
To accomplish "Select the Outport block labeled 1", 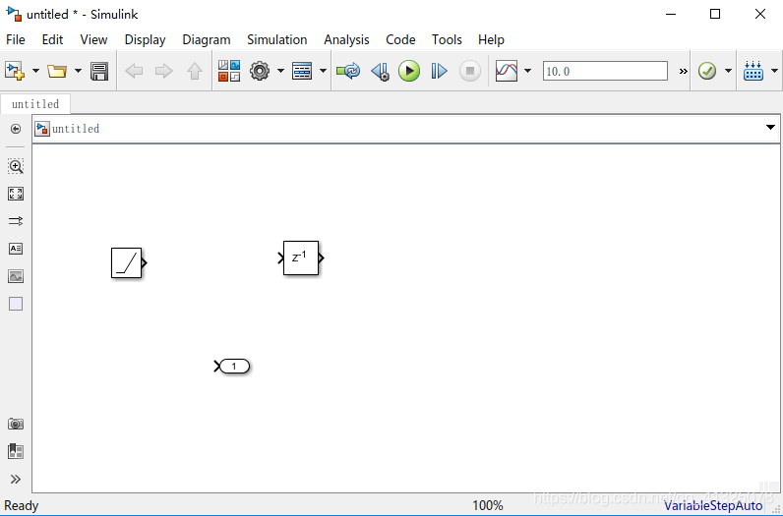I will point(234,367).
